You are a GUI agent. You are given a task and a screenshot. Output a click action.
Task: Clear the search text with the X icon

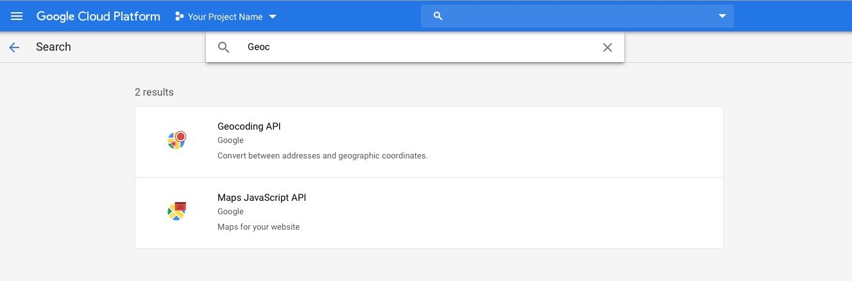608,47
